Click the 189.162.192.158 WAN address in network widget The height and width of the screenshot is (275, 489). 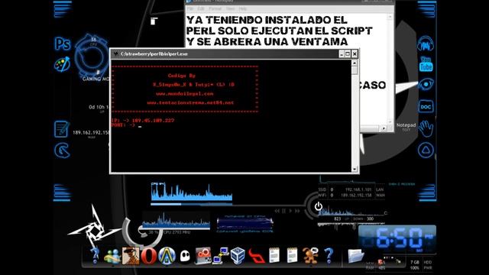tap(356, 196)
